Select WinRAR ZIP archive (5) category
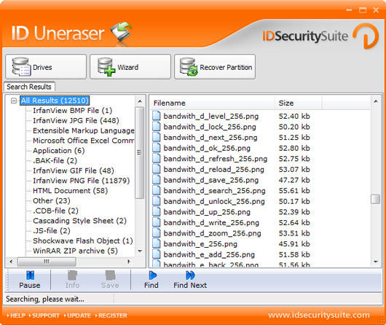386x325 pixels. (x=75, y=251)
